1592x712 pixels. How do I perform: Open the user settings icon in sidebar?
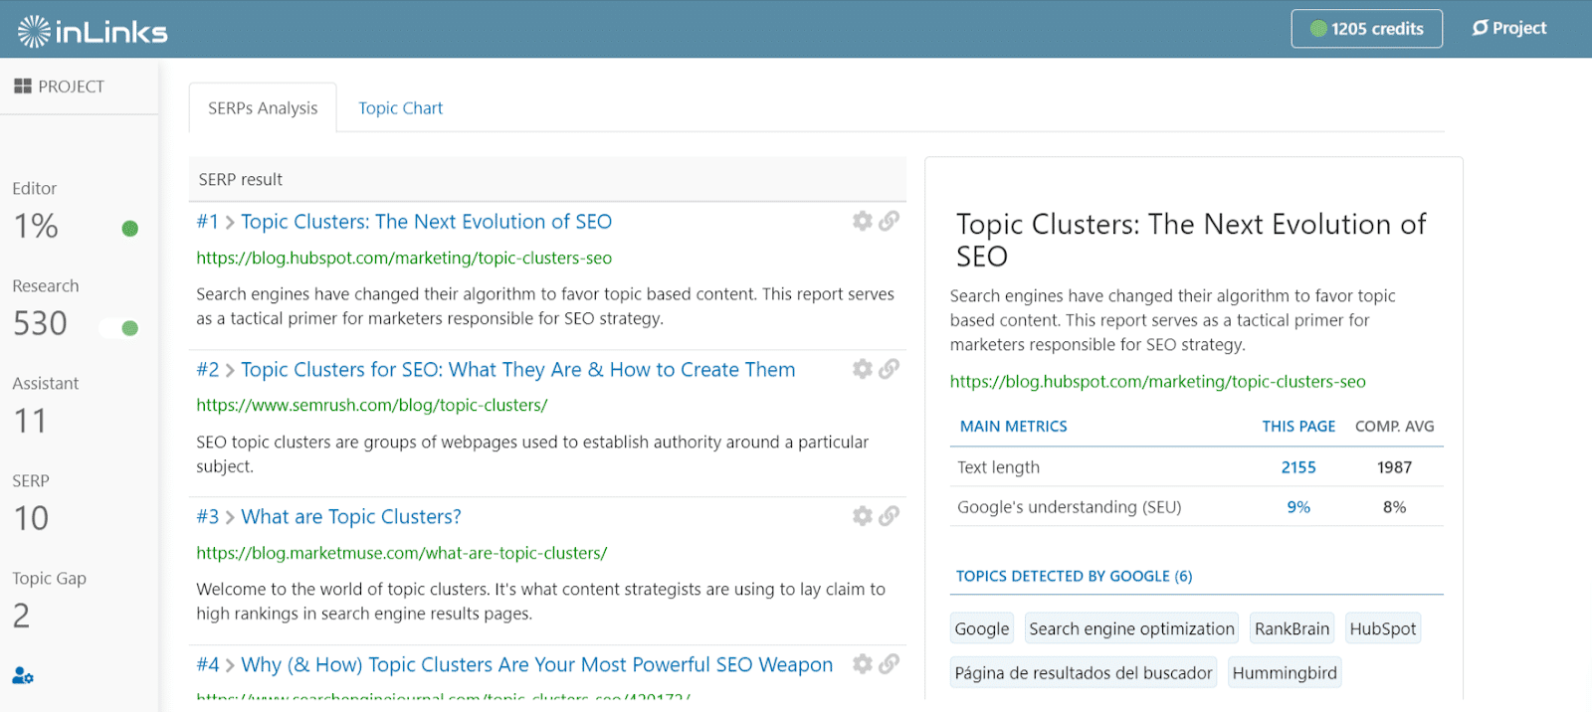(x=23, y=676)
